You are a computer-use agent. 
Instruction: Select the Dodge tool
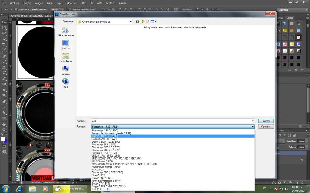[x=4, y=96]
